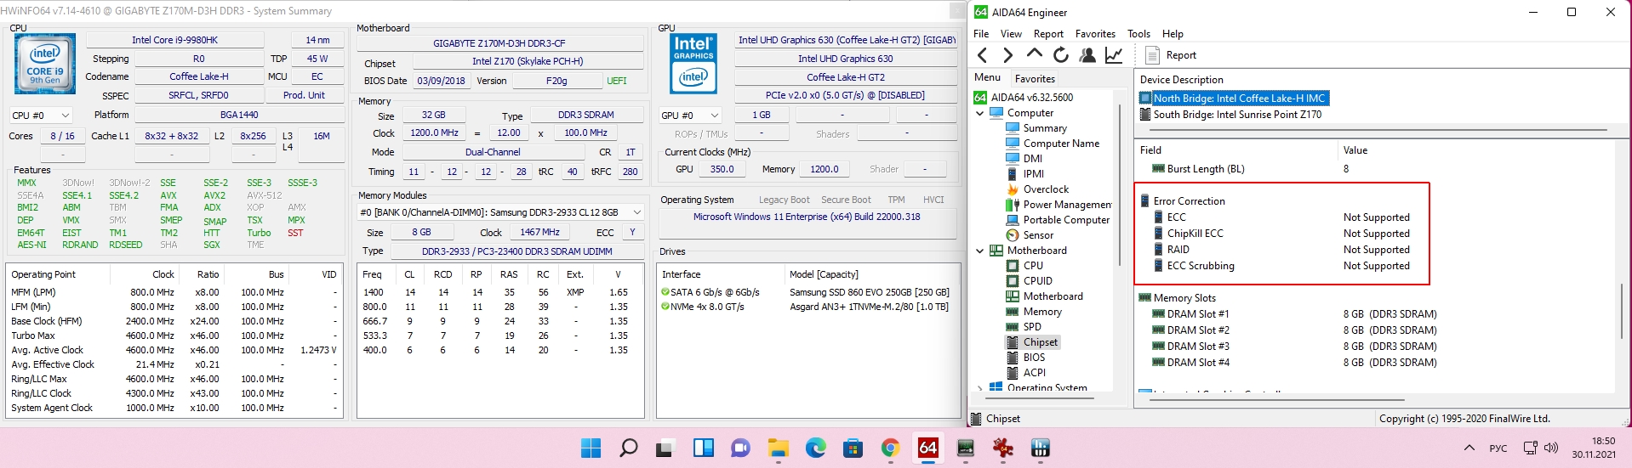1632x468 pixels.
Task: Open the CPU #0 selector dropdown in HWiNFO
Action: [x=41, y=116]
